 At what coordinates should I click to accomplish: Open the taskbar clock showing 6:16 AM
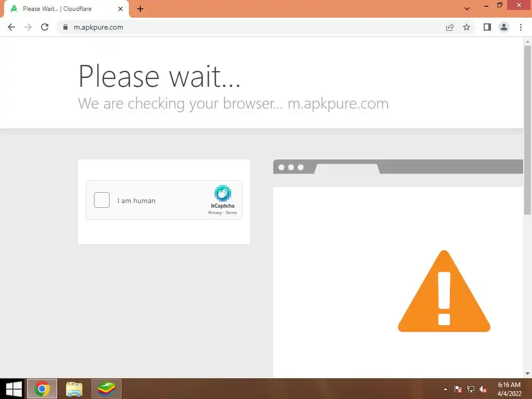pyautogui.click(x=509, y=389)
